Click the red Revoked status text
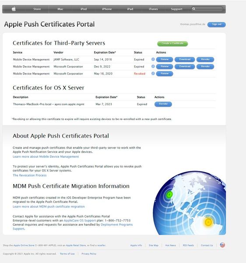The image size is (246, 263). [x=140, y=74]
